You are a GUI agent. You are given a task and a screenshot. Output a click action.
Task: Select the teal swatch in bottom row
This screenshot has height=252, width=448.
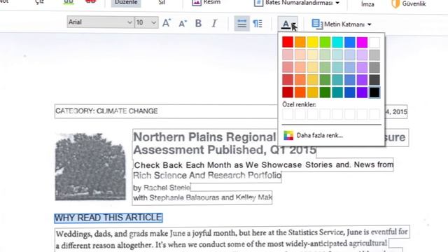pyautogui.click(x=337, y=92)
